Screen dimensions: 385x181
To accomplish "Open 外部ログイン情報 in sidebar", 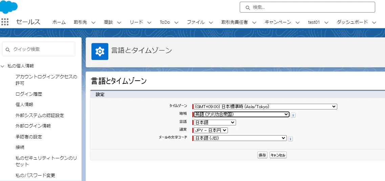I will 33,126.
